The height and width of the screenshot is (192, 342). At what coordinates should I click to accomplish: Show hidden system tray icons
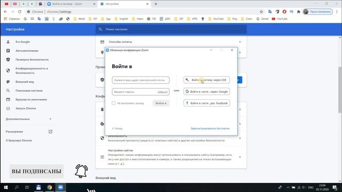tap(288, 187)
